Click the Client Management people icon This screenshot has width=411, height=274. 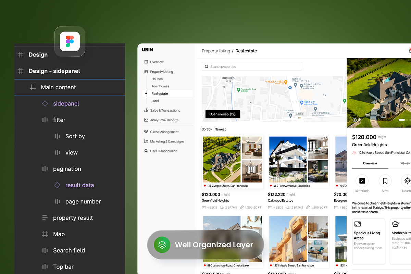146,132
